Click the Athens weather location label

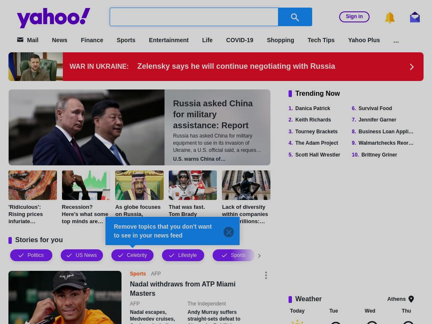(396, 299)
